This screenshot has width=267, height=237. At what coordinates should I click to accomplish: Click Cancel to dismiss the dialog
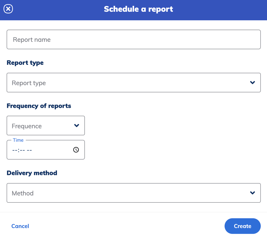pyautogui.click(x=20, y=226)
